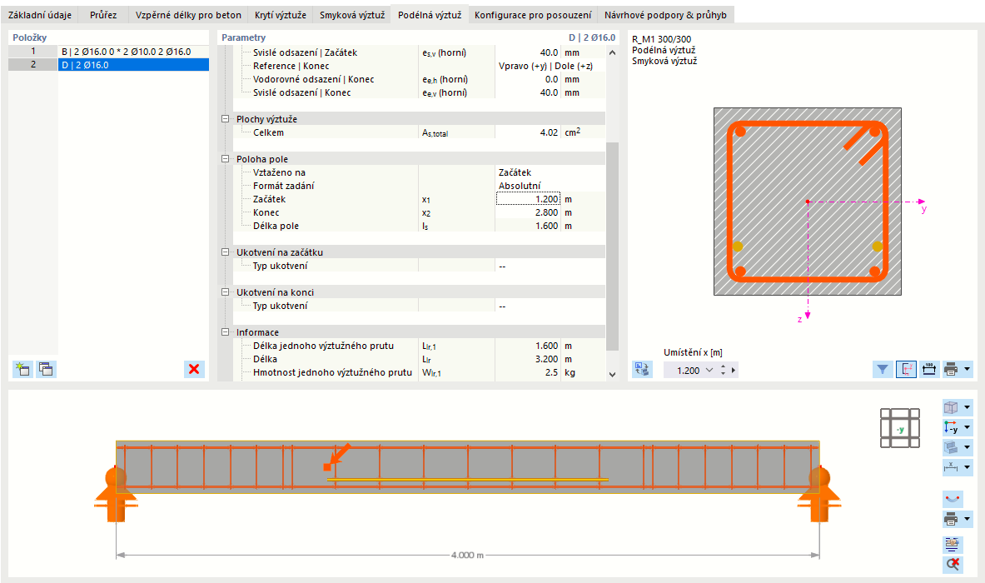Select item 2 D | 2 Ø16.0 row
The height and width of the screenshot is (583, 985).
(109, 65)
